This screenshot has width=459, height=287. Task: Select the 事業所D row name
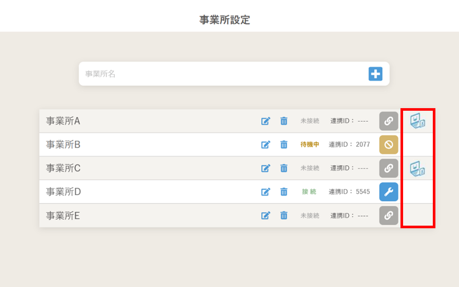click(63, 192)
